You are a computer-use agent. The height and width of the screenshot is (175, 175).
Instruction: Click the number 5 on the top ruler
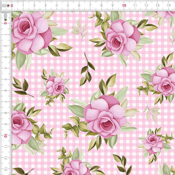(68, 5)
